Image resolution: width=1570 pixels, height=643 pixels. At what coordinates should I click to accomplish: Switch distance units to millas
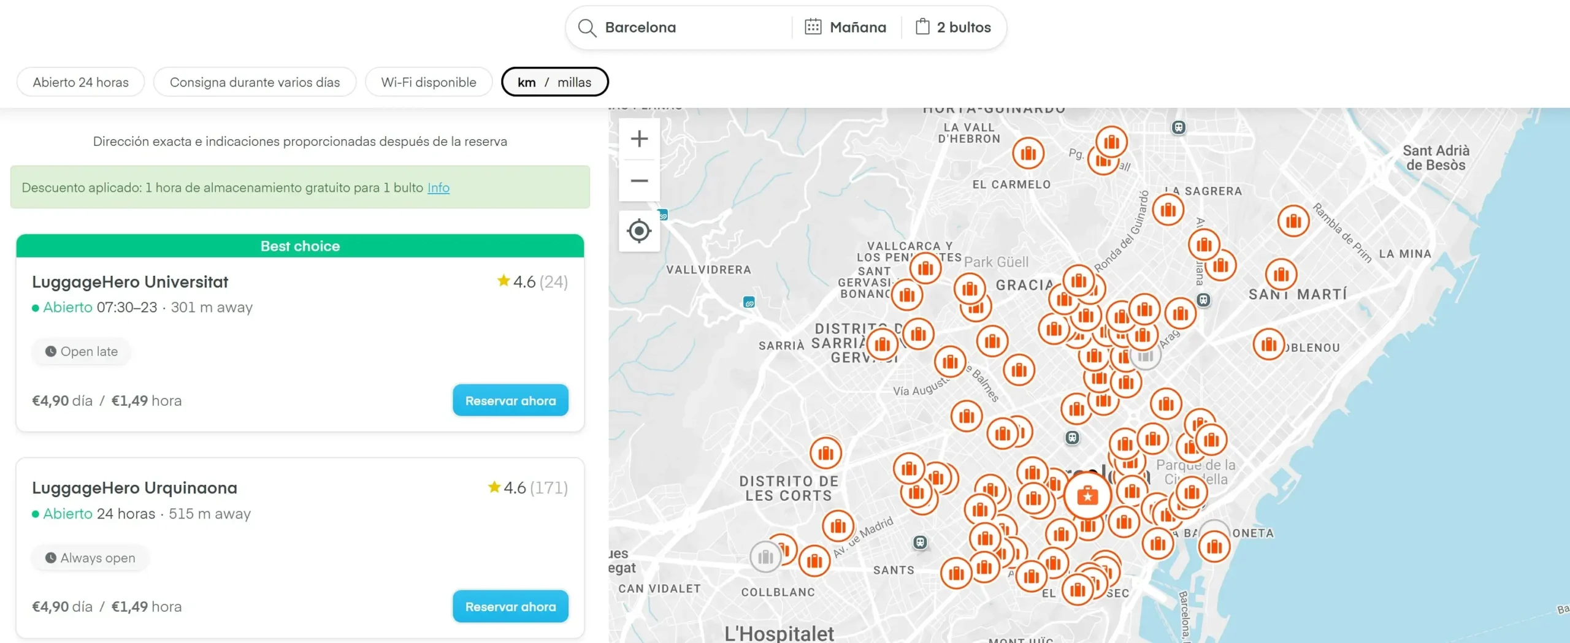[574, 82]
